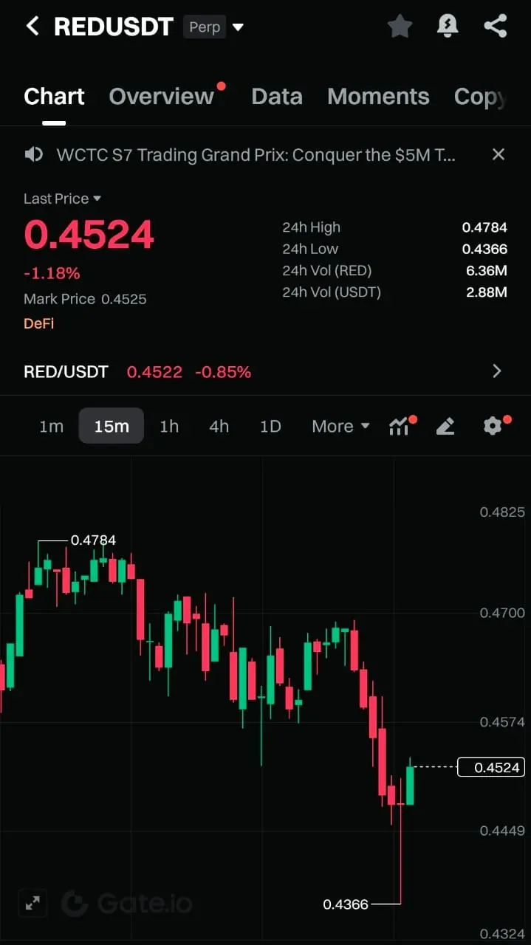Open the WCTC S7 Trading Grand Prix announcement
This screenshot has width=531, height=945.
point(256,154)
